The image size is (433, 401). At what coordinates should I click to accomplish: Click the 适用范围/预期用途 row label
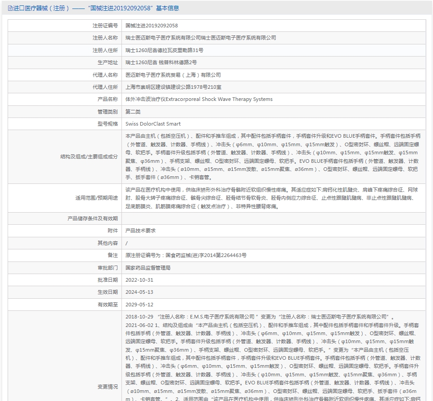click(96, 198)
